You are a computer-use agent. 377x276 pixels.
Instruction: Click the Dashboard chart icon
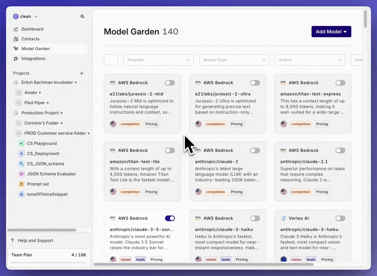tap(16, 29)
